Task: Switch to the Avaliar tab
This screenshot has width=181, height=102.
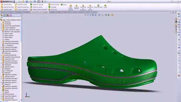Action: pos(75,12)
